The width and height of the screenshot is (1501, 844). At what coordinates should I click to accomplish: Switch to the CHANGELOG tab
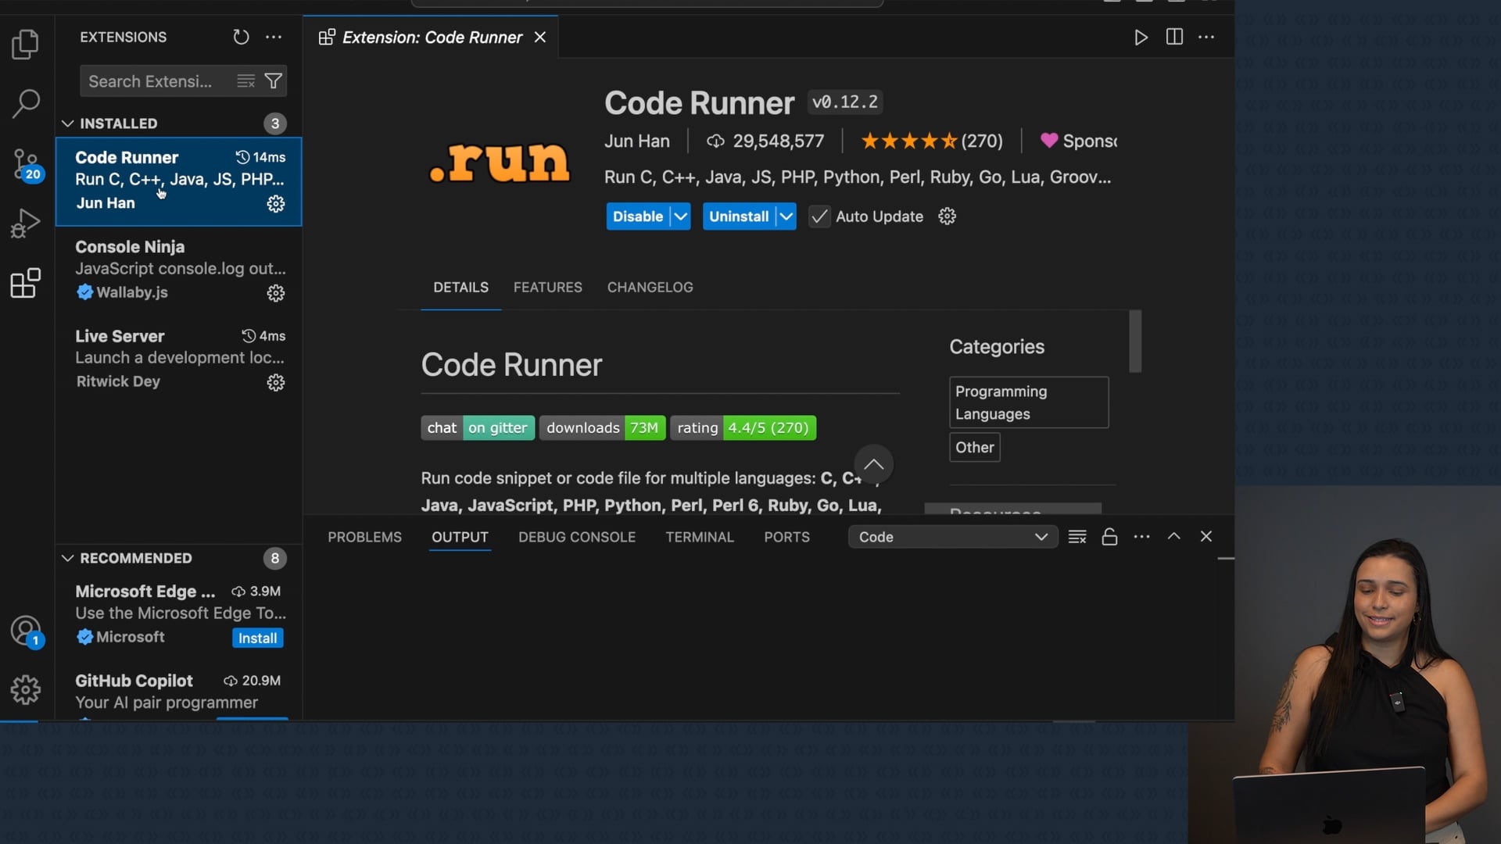pos(650,288)
